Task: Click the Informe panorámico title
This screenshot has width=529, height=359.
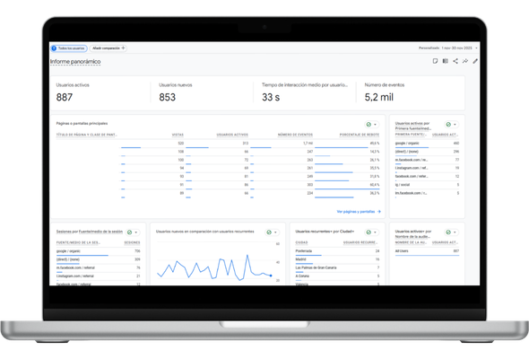Action: (x=75, y=61)
